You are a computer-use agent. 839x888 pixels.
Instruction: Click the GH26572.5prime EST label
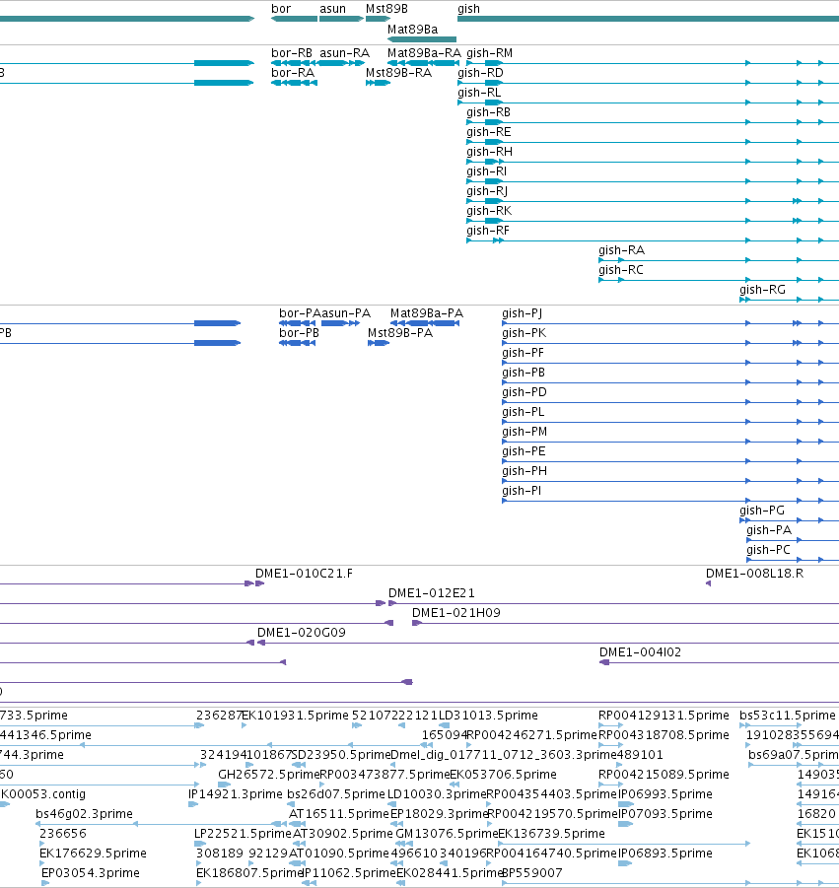coord(268,775)
